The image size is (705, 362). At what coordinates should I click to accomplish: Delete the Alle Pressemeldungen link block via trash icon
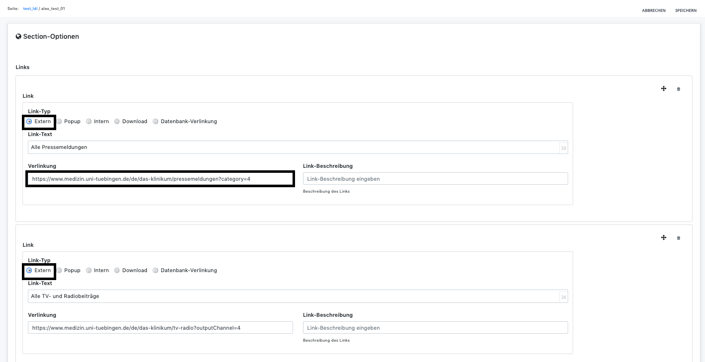pyautogui.click(x=678, y=89)
